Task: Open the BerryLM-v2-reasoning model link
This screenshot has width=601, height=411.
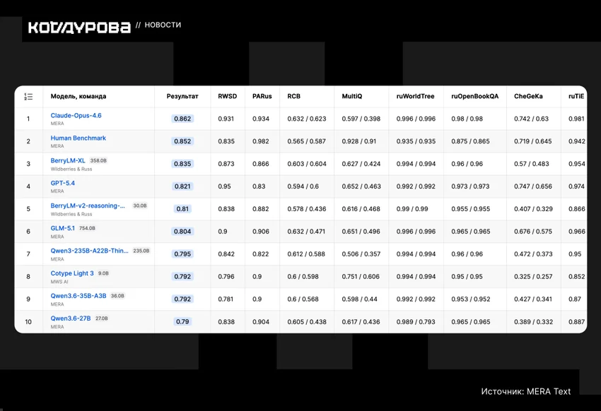Action: pyautogui.click(x=88, y=206)
